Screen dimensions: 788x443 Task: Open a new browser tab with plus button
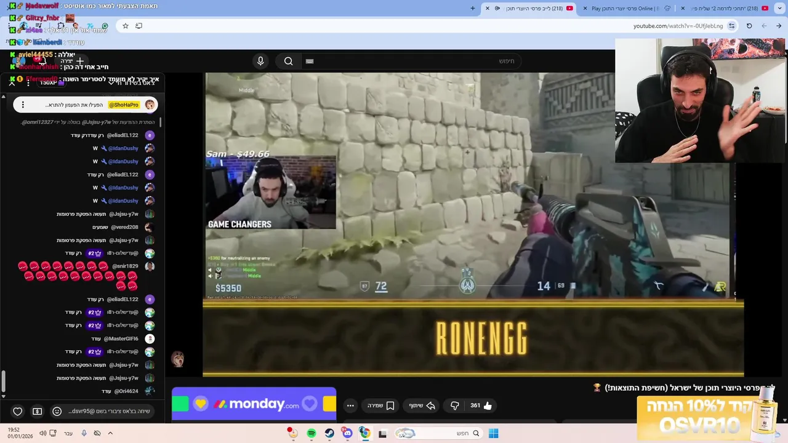[473, 8]
